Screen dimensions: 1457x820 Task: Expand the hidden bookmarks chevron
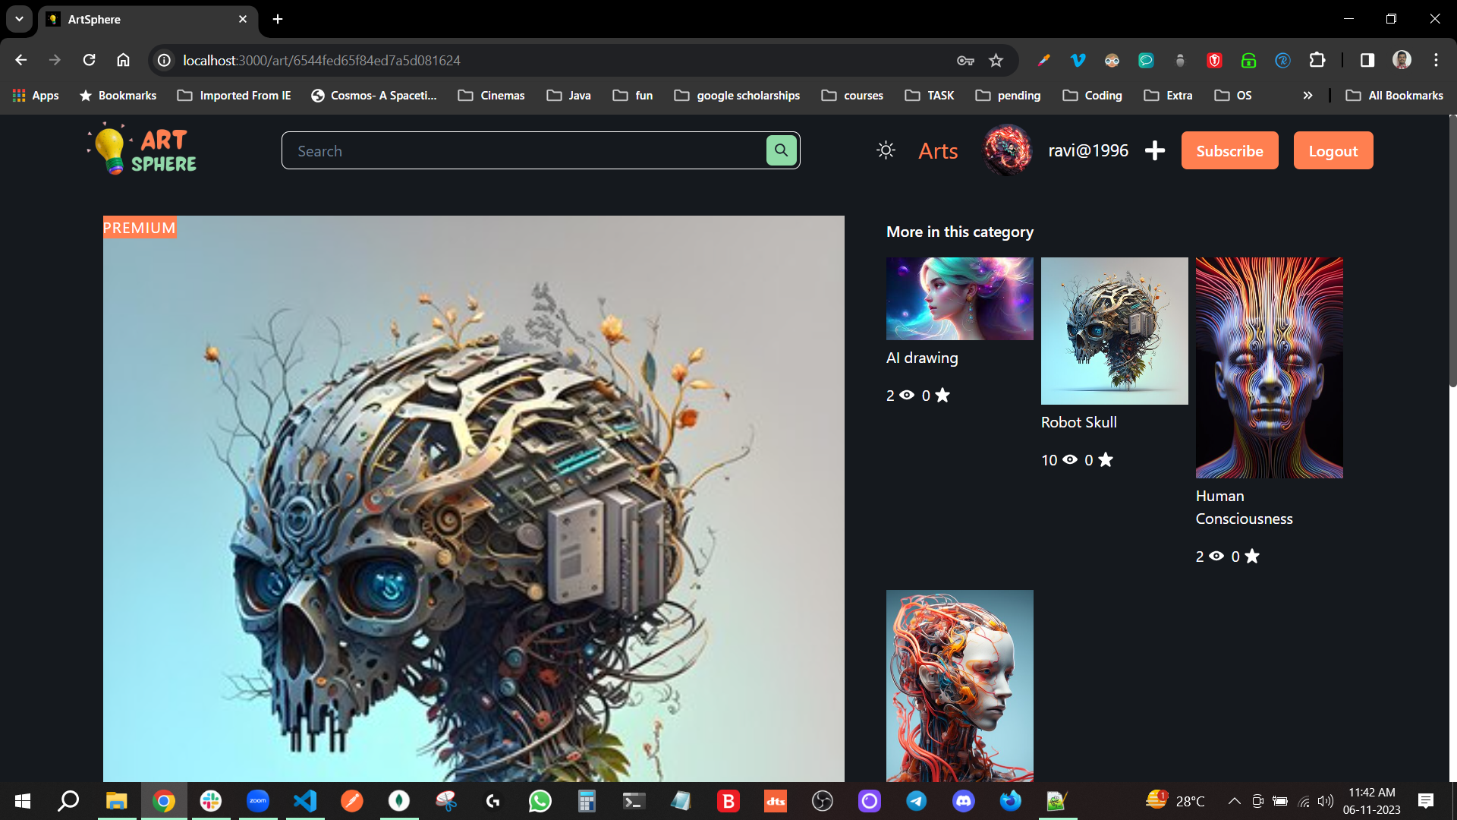click(1308, 96)
